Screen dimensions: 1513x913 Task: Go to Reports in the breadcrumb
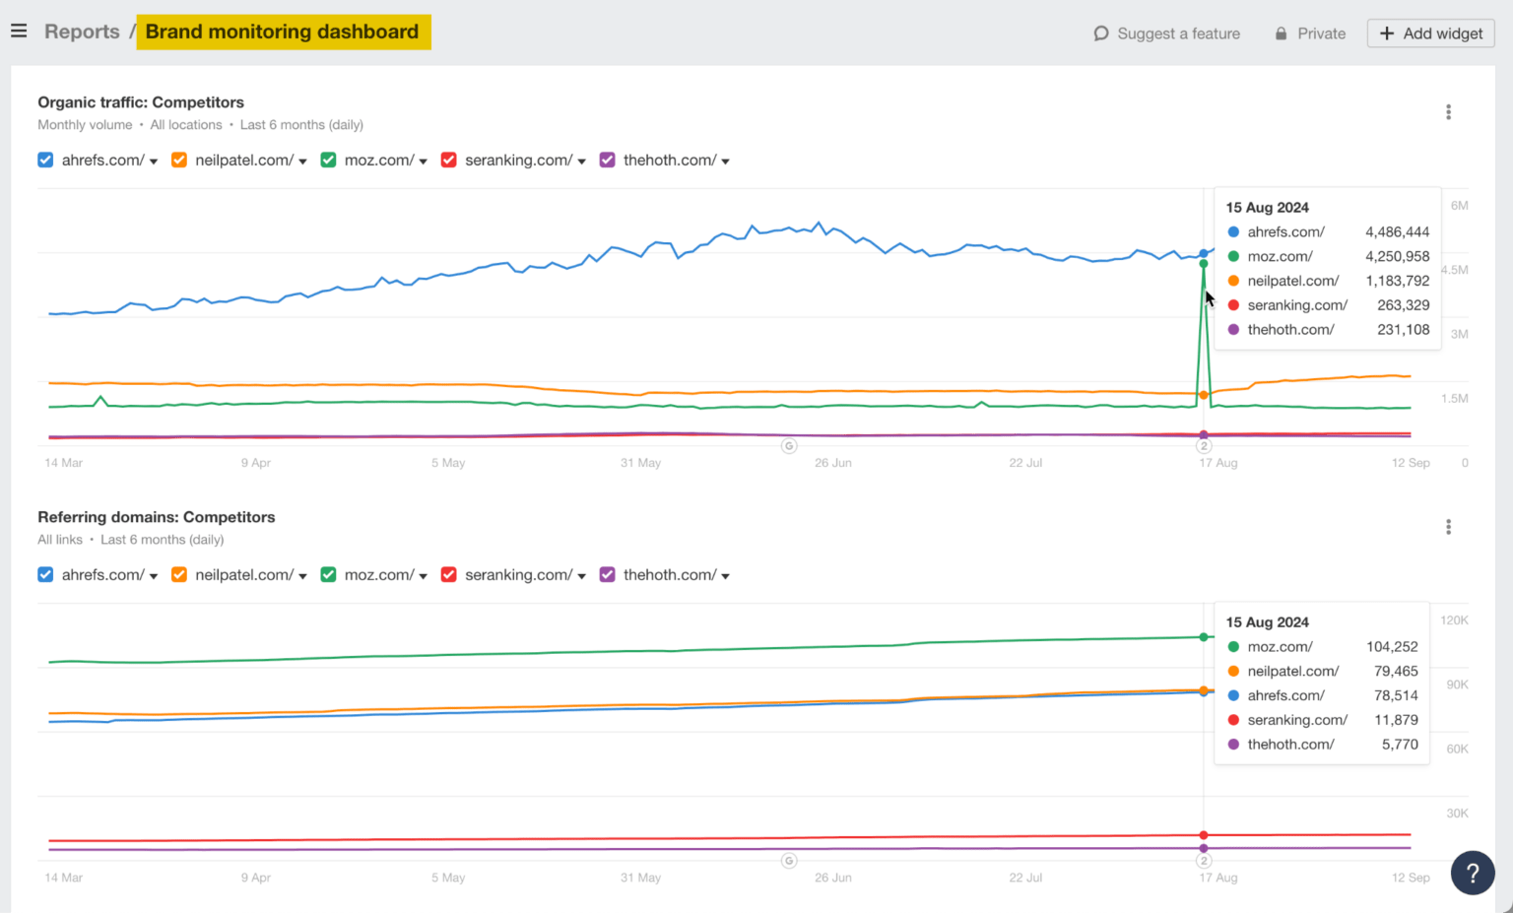click(82, 31)
